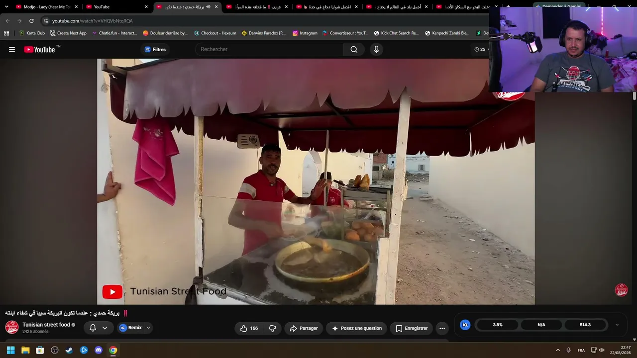Open Microsoft Store from the taskbar
Viewport: 637px width, 358px height.
coord(40,350)
